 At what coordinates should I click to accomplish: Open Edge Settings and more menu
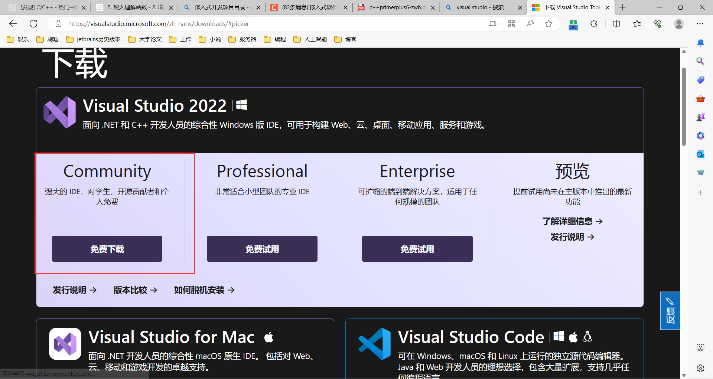pos(700,24)
